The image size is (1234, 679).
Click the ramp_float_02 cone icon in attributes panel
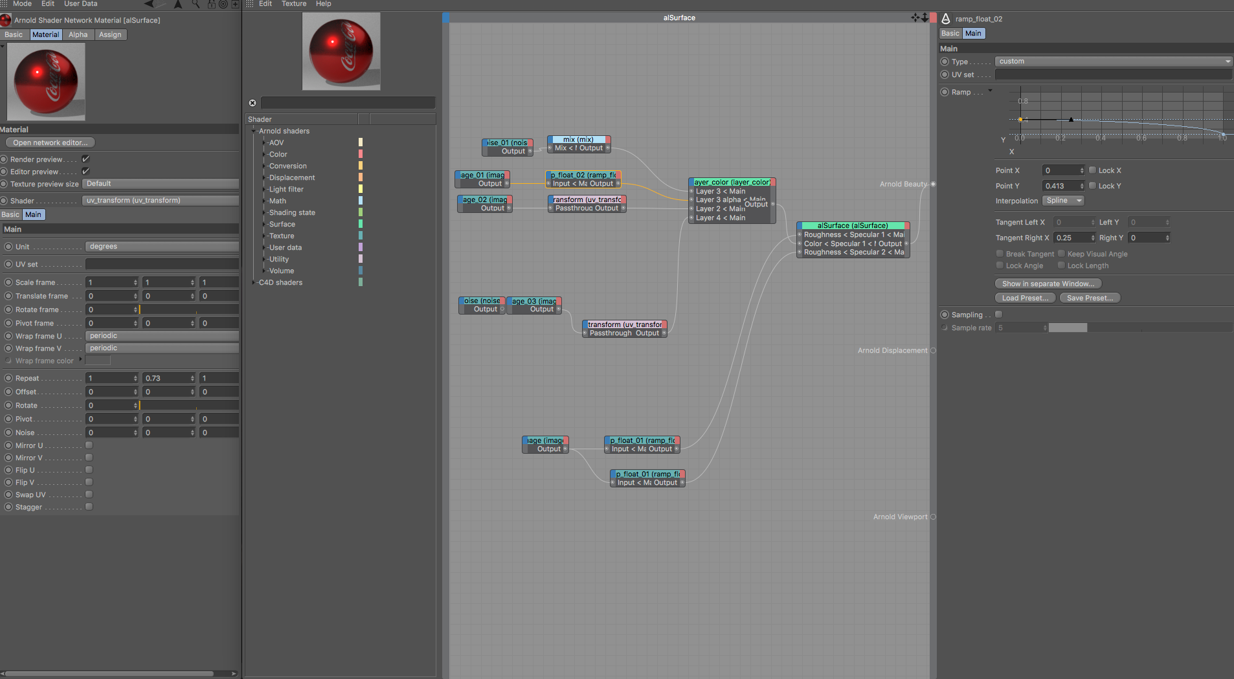[946, 18]
